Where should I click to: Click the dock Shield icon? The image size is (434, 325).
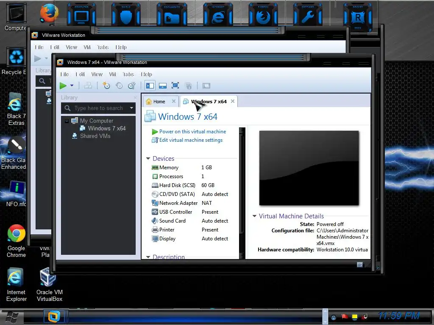click(x=125, y=16)
